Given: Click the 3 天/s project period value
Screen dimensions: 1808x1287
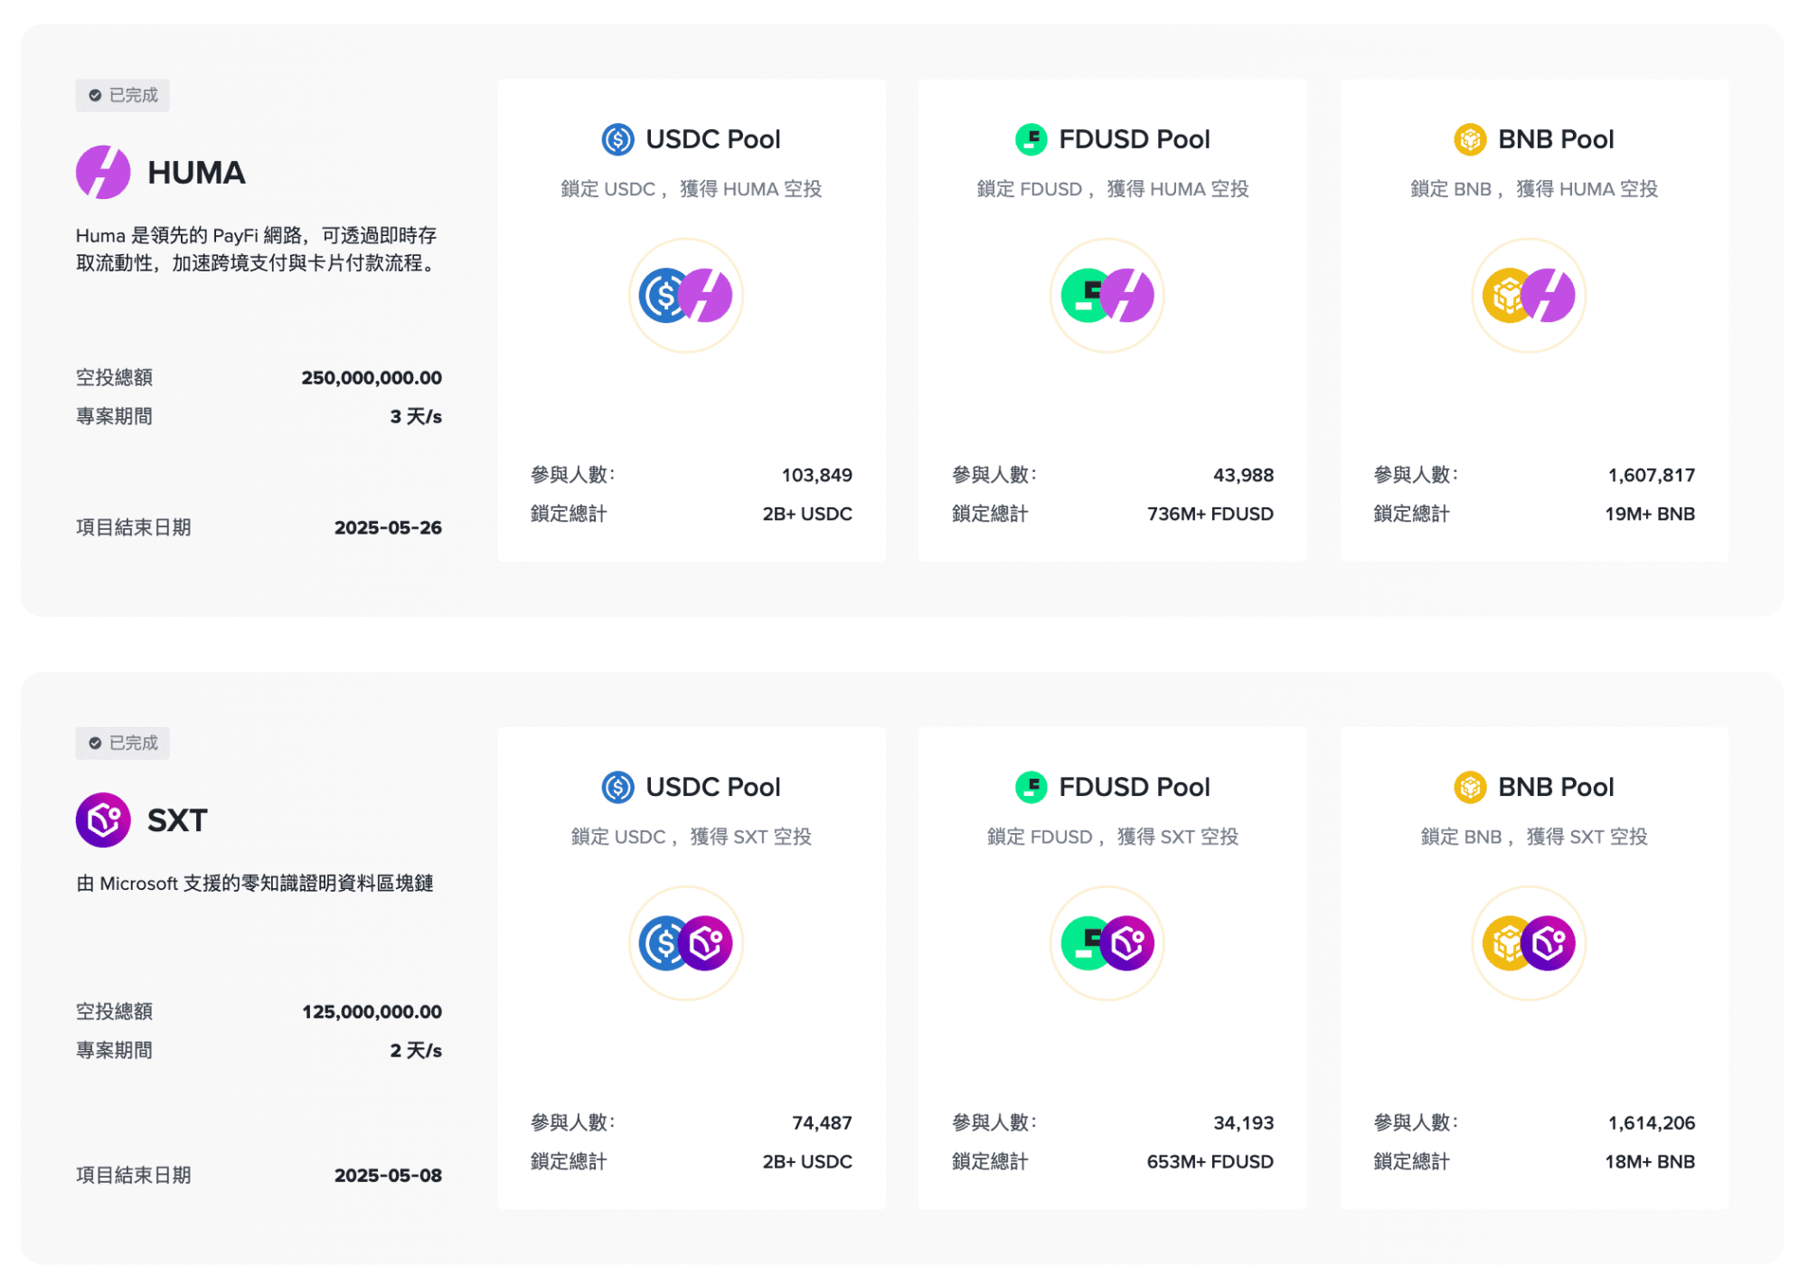Looking at the screenshot, I should click(416, 417).
